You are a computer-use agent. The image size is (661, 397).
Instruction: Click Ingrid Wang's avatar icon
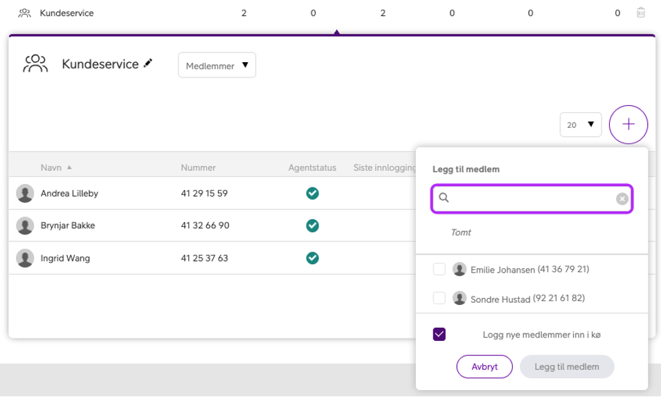tap(25, 258)
